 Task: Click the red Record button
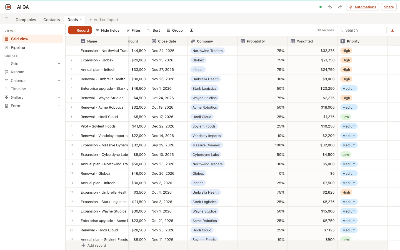tap(80, 30)
